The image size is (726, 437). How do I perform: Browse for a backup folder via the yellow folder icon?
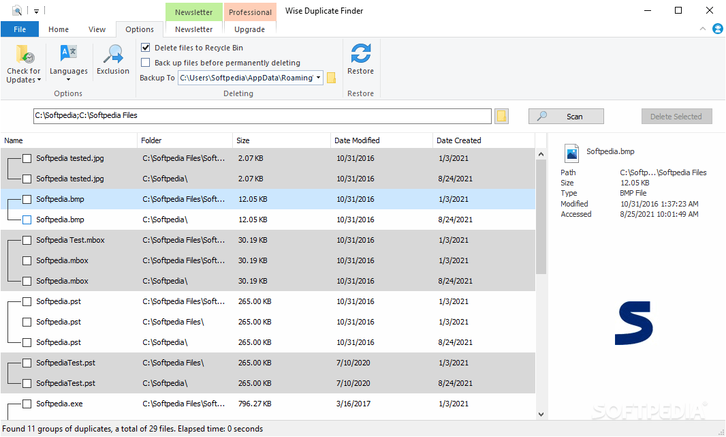(x=331, y=78)
